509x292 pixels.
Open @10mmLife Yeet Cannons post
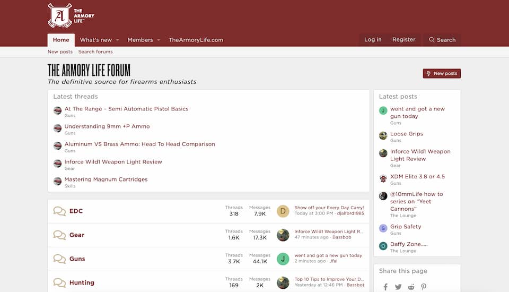coord(417,201)
